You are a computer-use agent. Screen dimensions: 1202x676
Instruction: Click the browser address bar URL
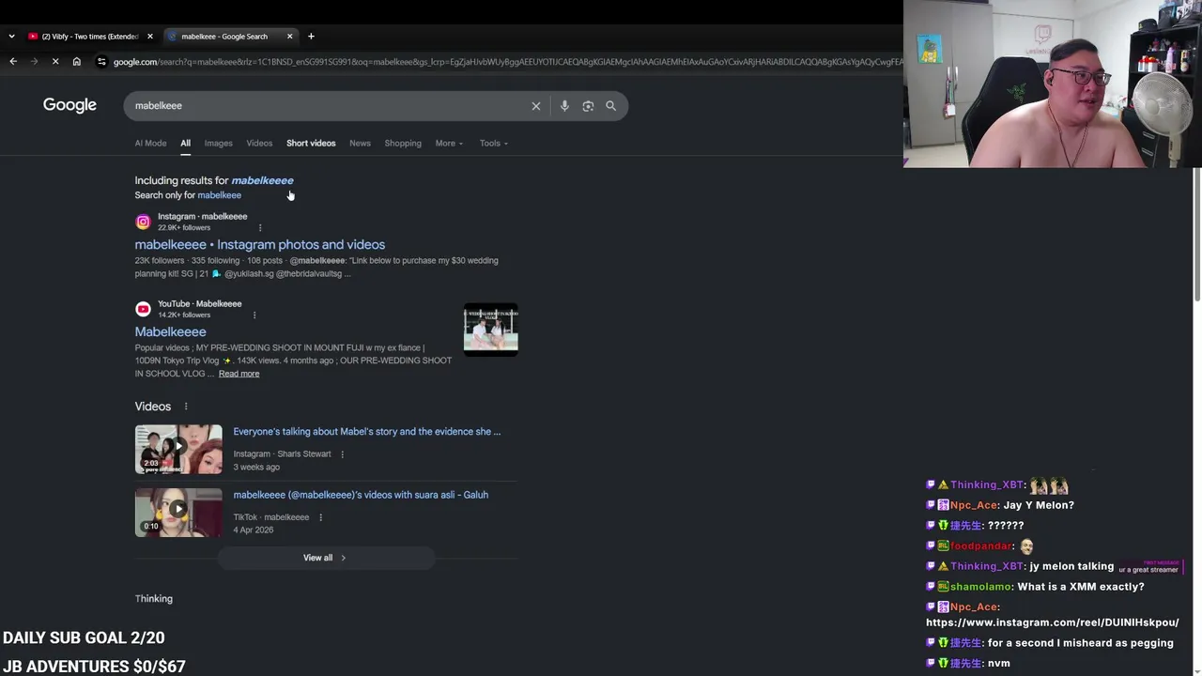coord(507,62)
